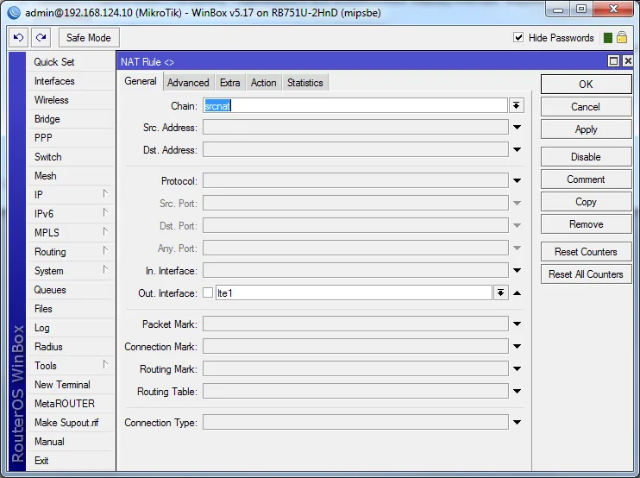Switch to the Advanced tab

tap(188, 83)
